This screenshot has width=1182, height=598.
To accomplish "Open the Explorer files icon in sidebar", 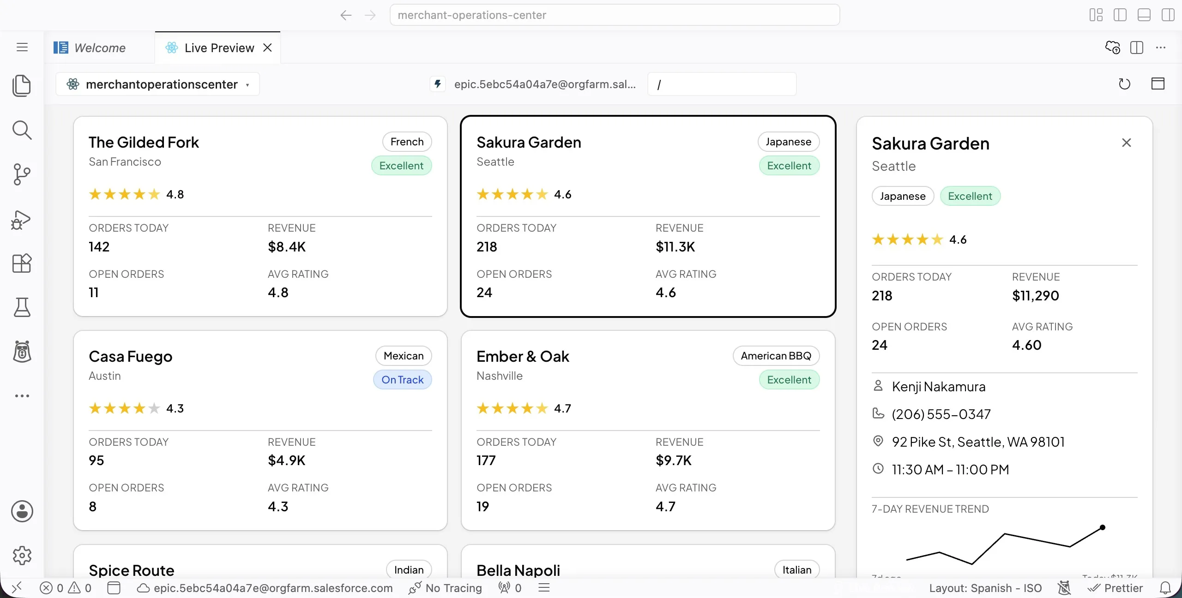I will point(22,85).
